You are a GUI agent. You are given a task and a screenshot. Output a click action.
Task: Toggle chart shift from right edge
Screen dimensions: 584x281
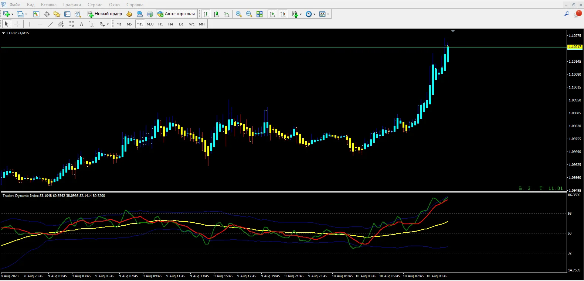(283, 14)
